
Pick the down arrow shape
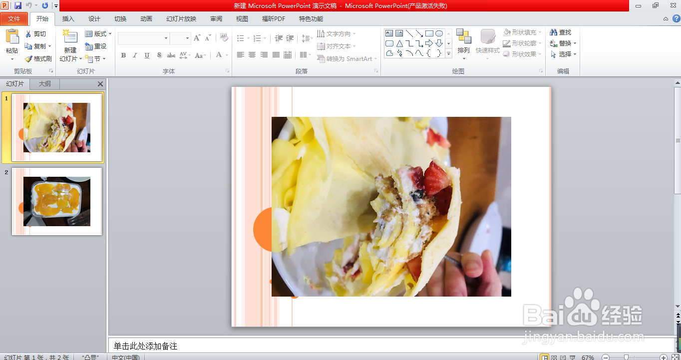[439, 43]
